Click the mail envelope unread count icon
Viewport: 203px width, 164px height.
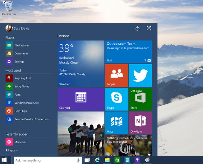tap(149, 60)
